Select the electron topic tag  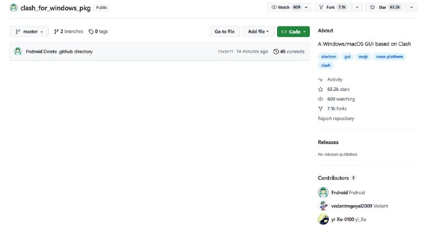[x=328, y=57]
